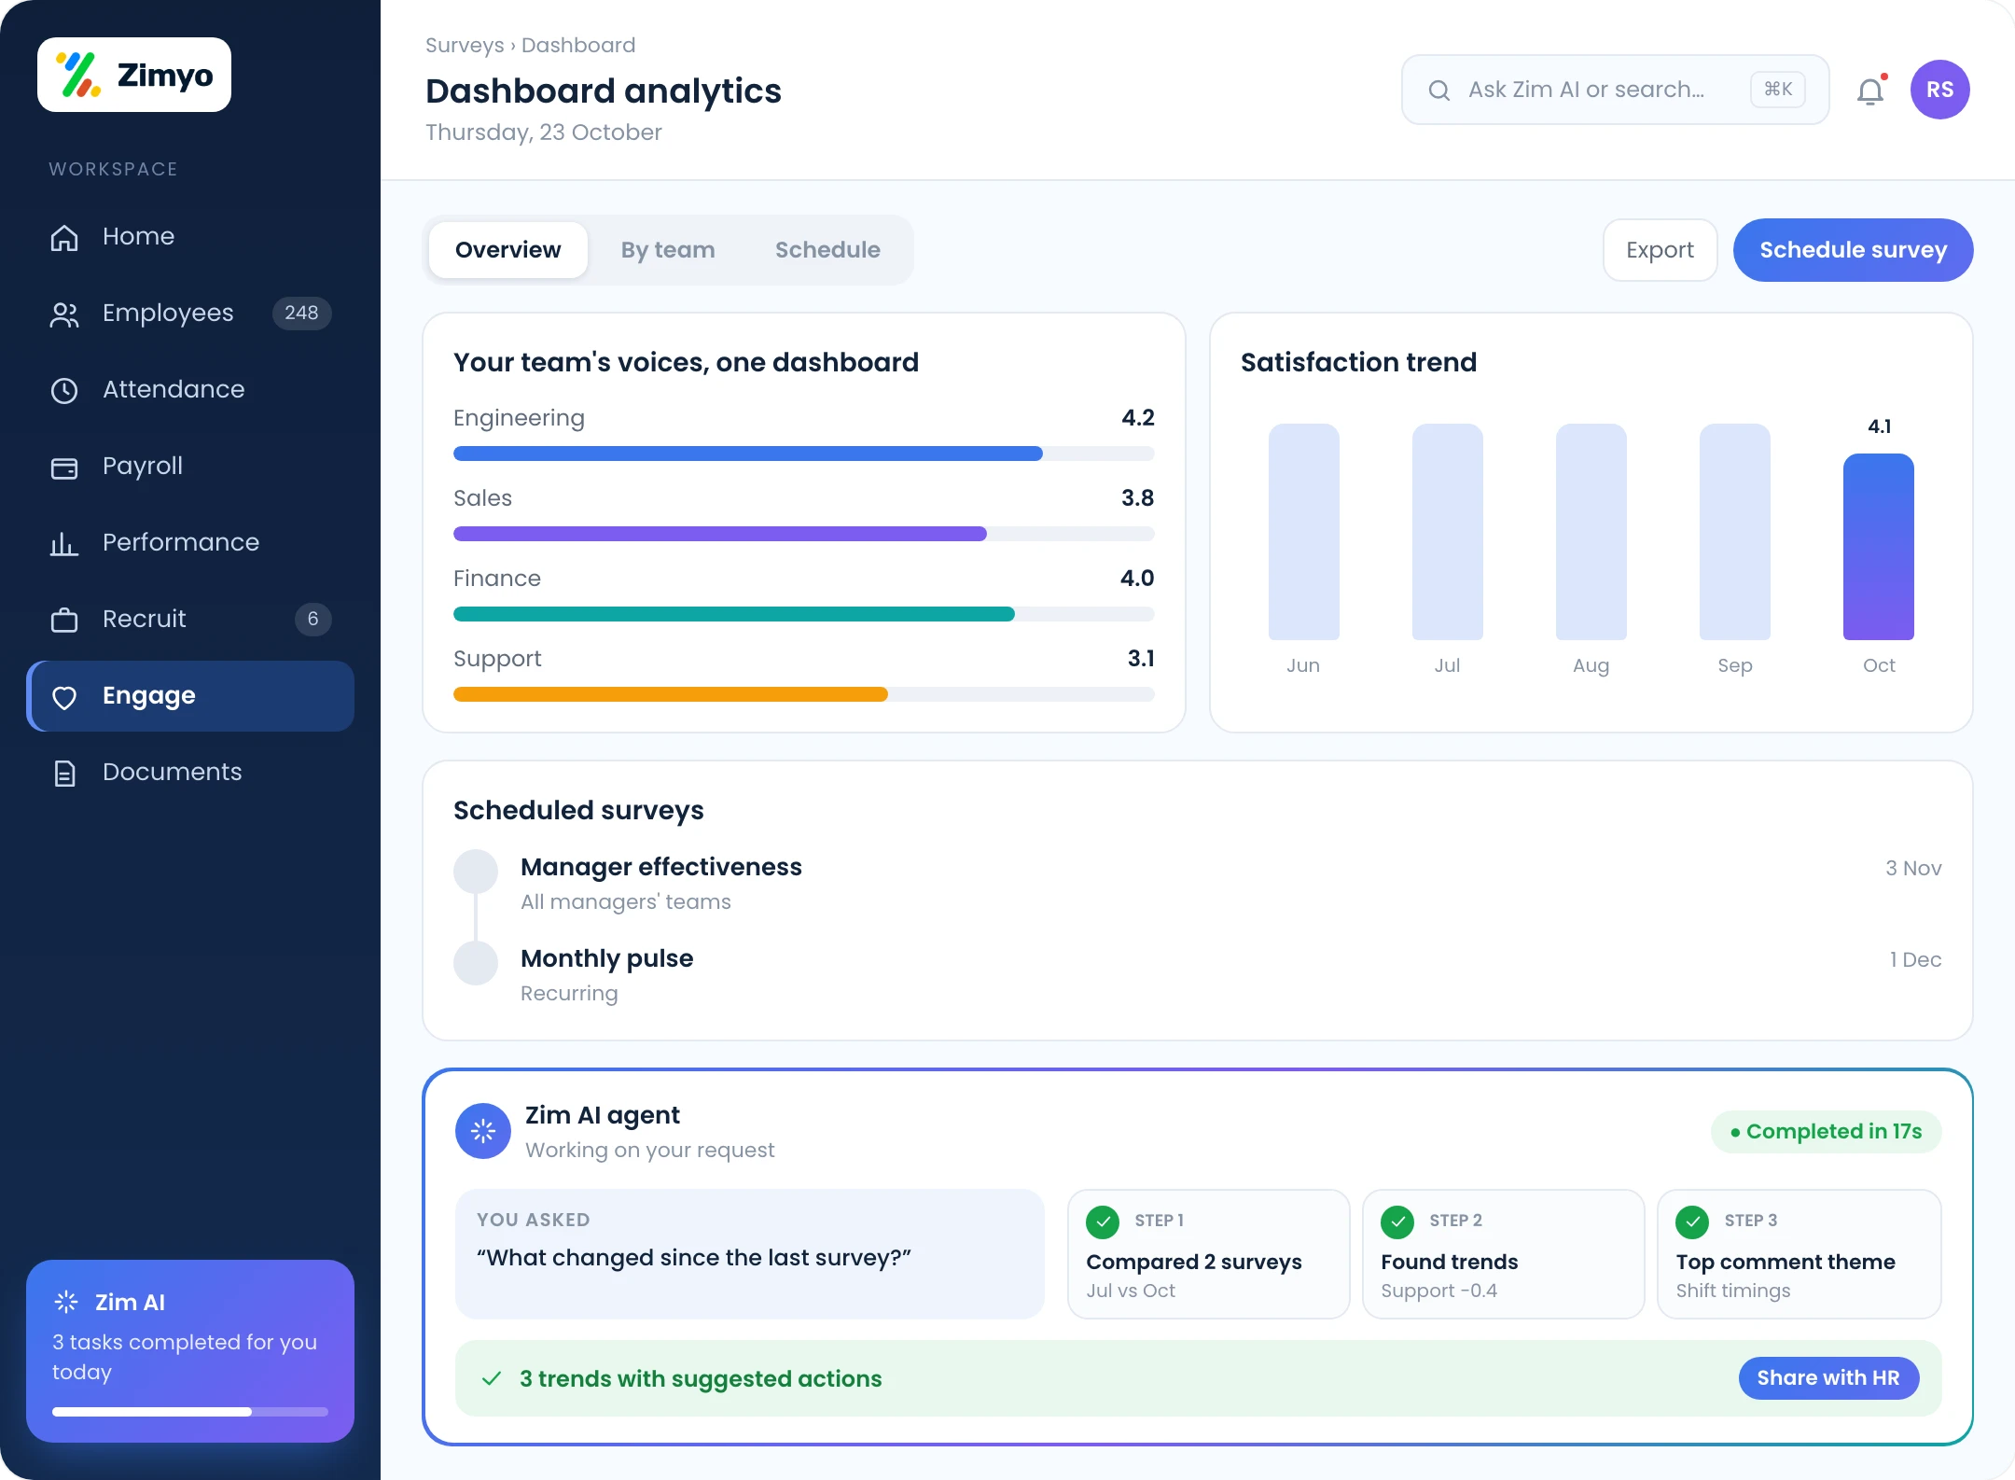Viewport: 2015px width, 1480px height.
Task: Click the Step 3 green checkmark
Action: pos(1692,1221)
